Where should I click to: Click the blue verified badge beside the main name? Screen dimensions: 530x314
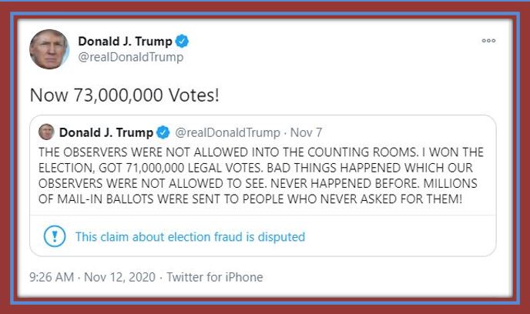[182, 42]
